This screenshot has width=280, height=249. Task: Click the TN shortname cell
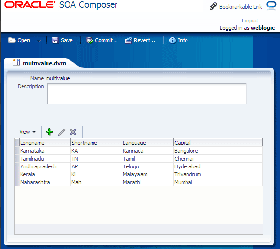tap(96, 159)
